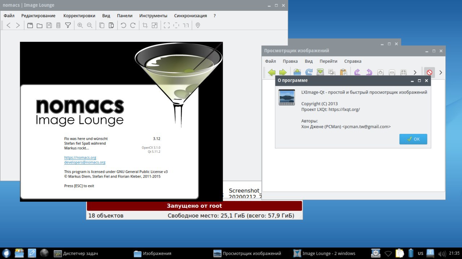Click the dashed fit-to-screen icon in nomacs
This screenshot has height=259, width=462.
click(x=176, y=25)
